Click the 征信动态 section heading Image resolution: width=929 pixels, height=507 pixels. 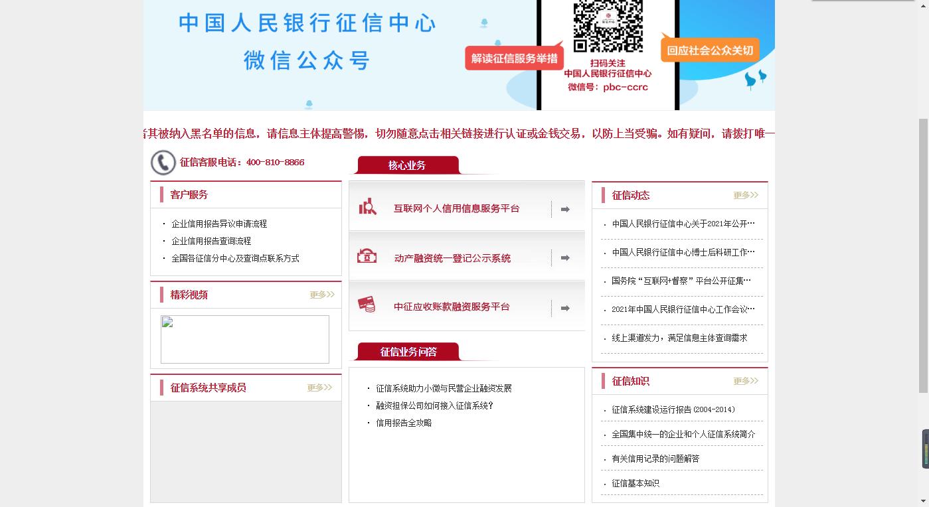click(x=630, y=195)
